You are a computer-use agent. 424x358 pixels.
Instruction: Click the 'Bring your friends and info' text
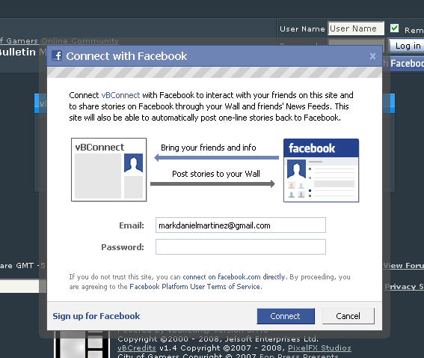coord(208,148)
